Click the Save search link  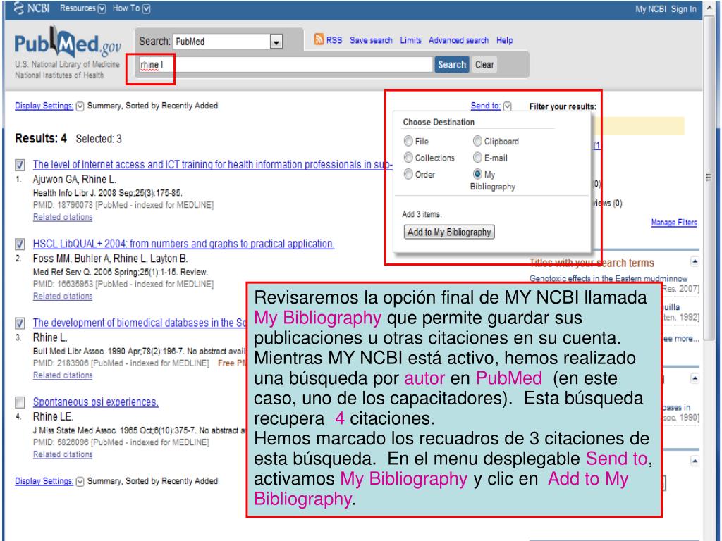click(371, 40)
